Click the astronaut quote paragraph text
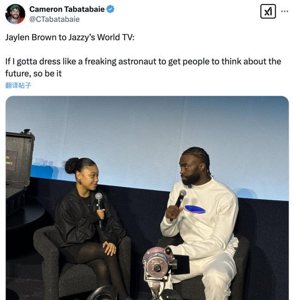 (143, 67)
